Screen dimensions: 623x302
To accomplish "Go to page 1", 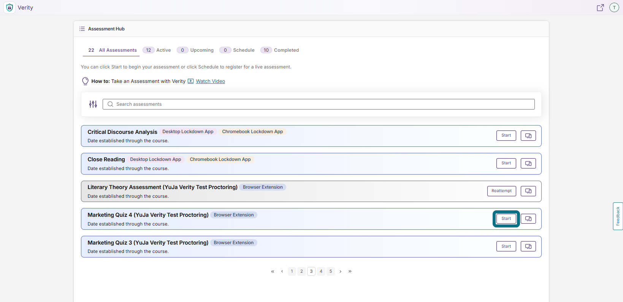I will point(292,272).
